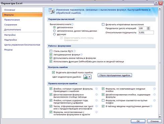Viewport: 164px width, 124px height.
Task: Click the scrollbar down arrow
Action: click(160, 117)
